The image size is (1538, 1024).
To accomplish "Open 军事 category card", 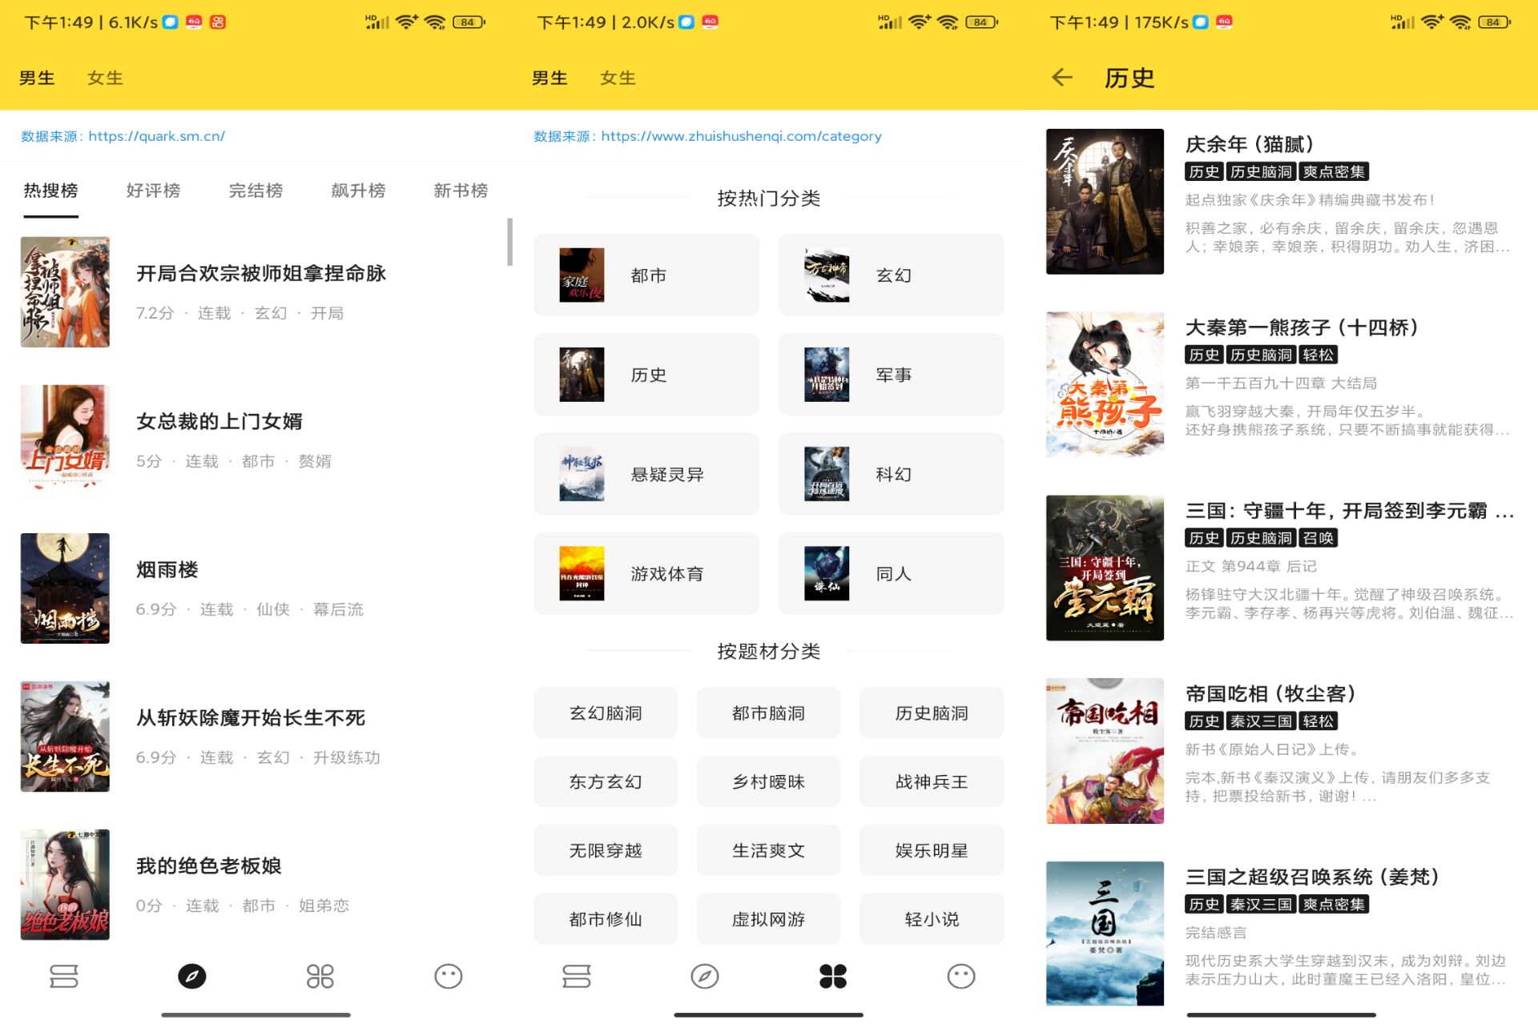I will 891,375.
